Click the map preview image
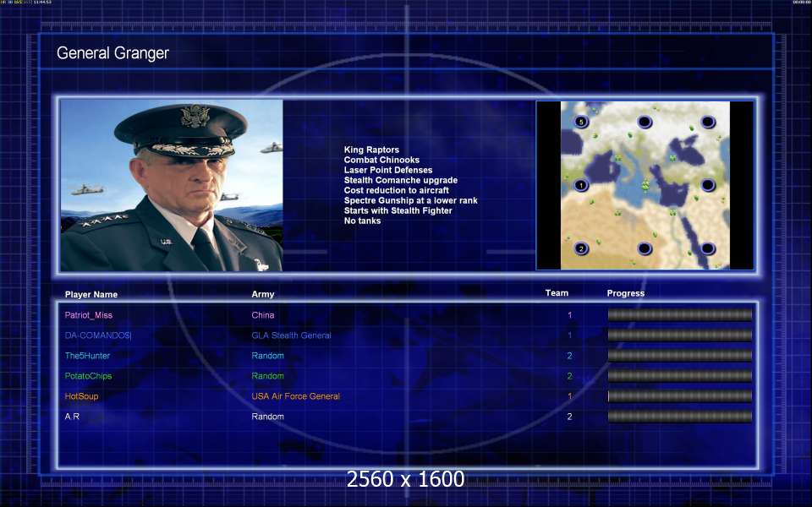Viewport: 812px width, 507px height. click(x=645, y=185)
